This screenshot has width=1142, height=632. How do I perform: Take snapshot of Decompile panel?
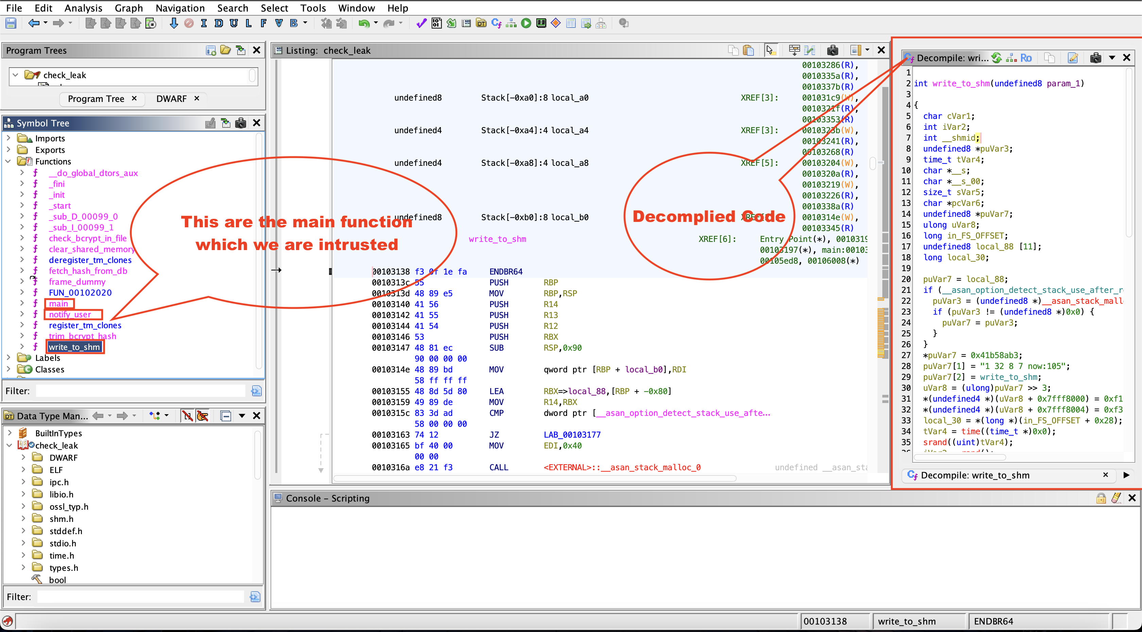(x=1095, y=58)
